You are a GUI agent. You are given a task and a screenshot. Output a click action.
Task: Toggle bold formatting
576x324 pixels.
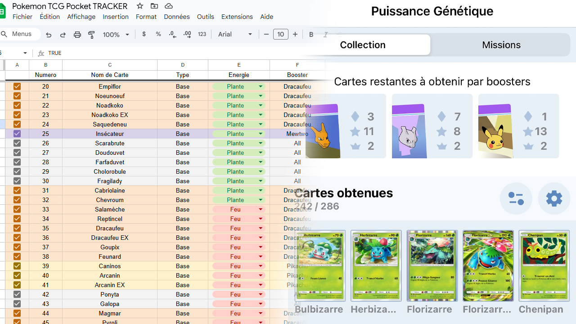(x=311, y=34)
